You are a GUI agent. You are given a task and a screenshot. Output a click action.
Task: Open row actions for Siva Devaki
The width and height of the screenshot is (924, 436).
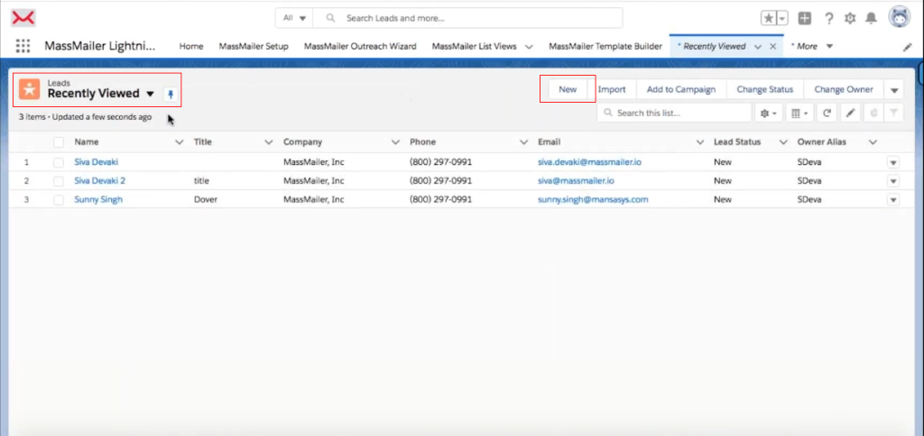pyautogui.click(x=893, y=162)
